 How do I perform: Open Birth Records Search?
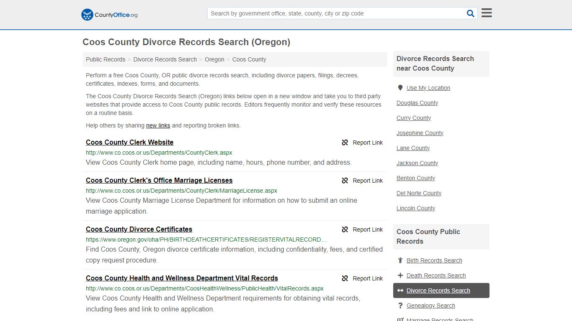[434, 260]
